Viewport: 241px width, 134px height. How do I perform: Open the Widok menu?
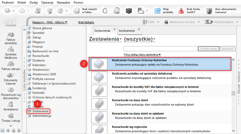pyautogui.click(x=22, y=3)
